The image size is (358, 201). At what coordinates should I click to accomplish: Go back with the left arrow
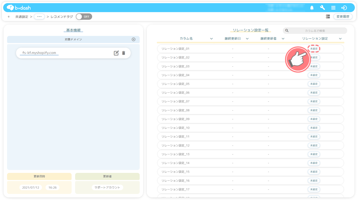point(9,17)
